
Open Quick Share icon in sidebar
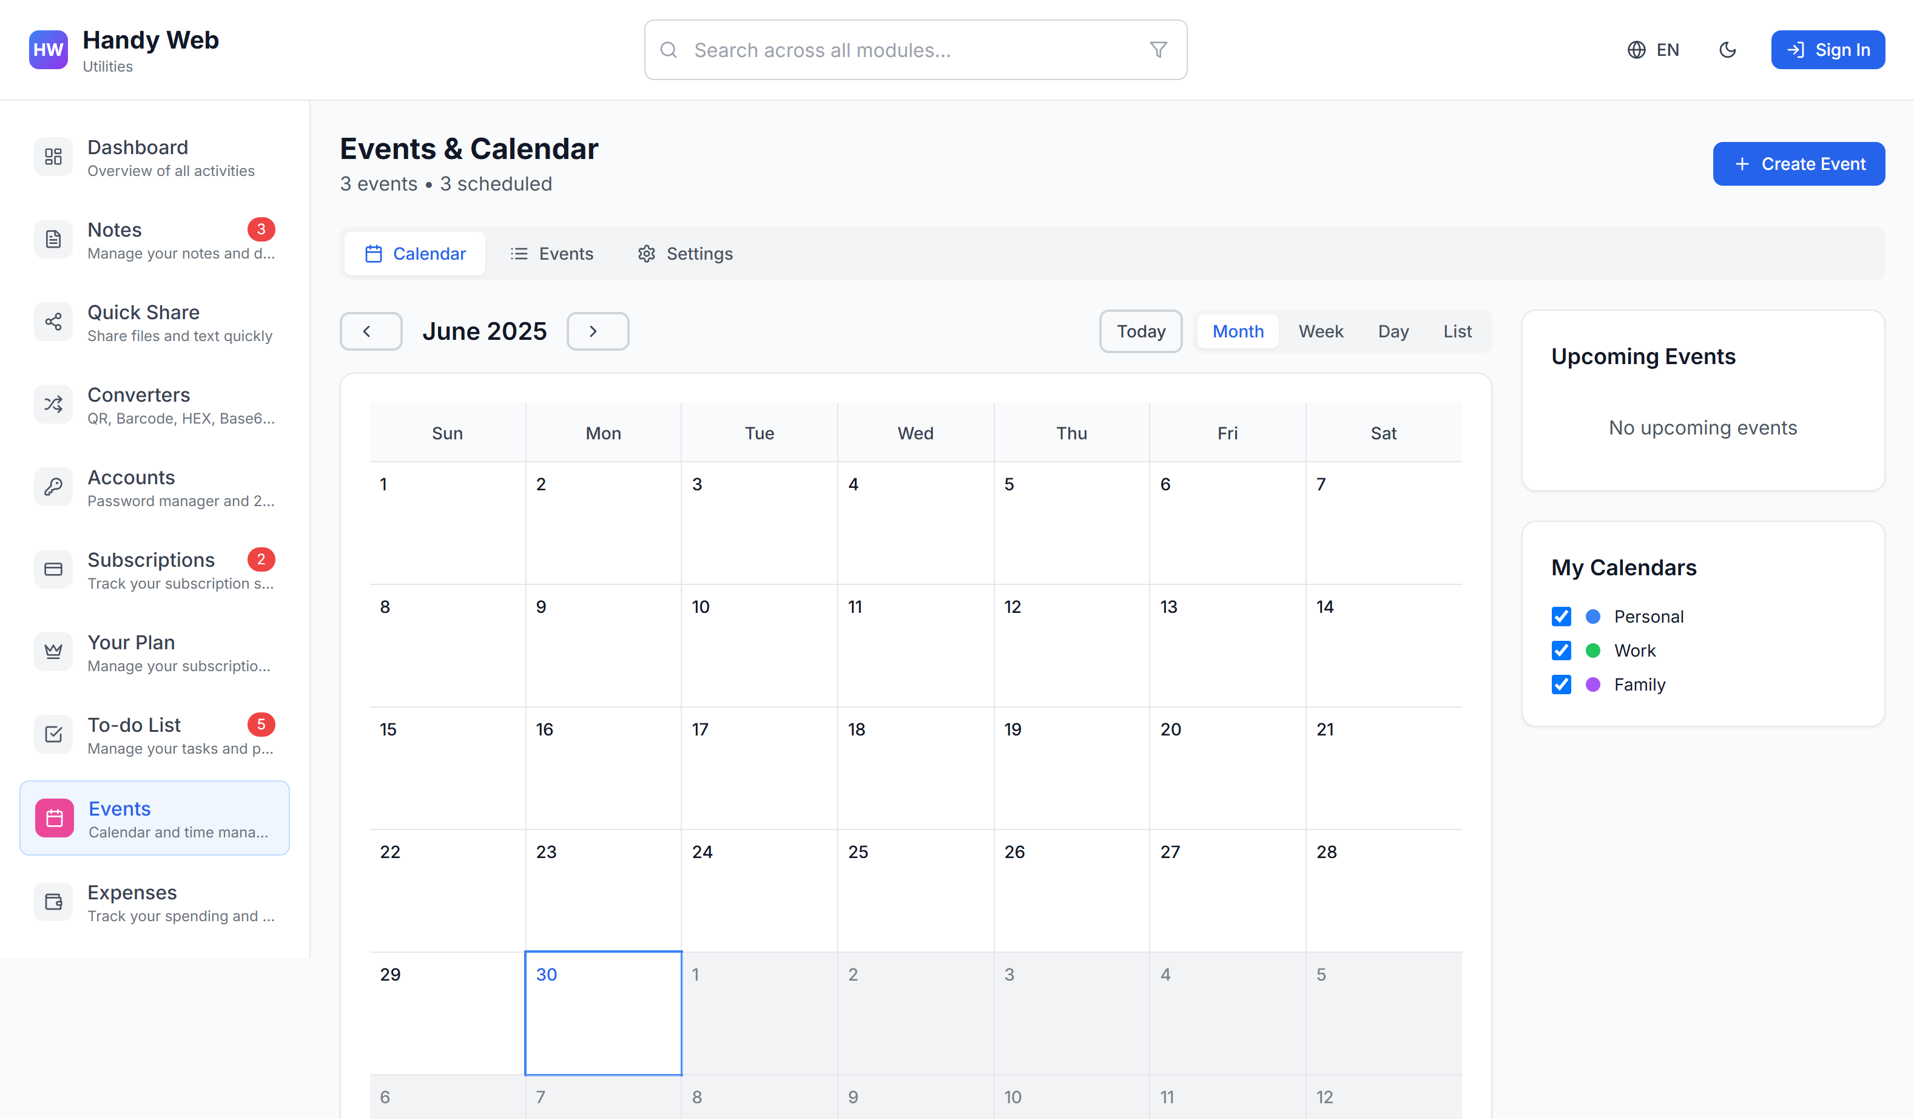pyautogui.click(x=53, y=322)
